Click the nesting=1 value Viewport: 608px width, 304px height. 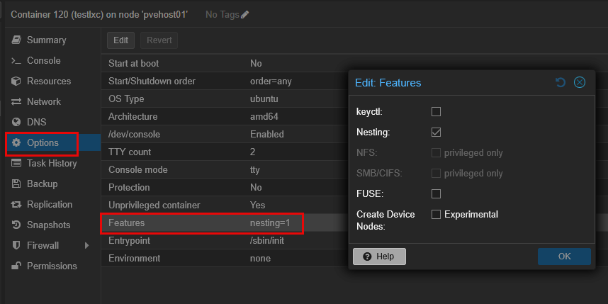click(x=270, y=223)
